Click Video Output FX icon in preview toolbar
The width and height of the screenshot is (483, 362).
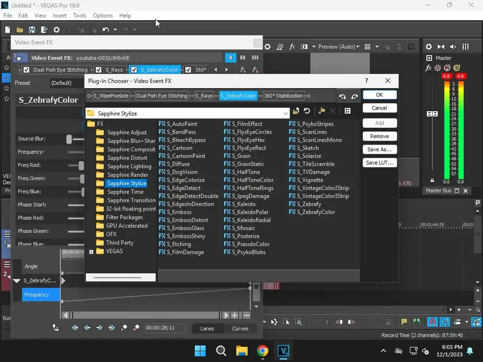[x=292, y=47]
